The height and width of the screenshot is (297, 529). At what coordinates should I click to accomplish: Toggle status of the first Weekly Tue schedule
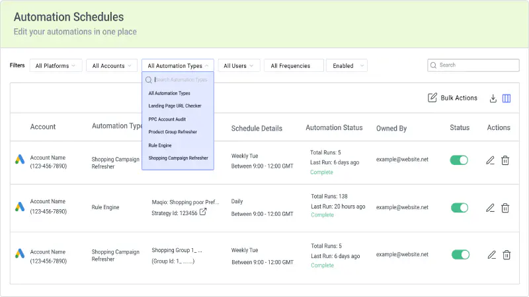point(459,160)
